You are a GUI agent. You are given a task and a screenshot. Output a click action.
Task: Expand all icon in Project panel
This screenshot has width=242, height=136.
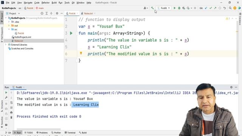[47, 14]
